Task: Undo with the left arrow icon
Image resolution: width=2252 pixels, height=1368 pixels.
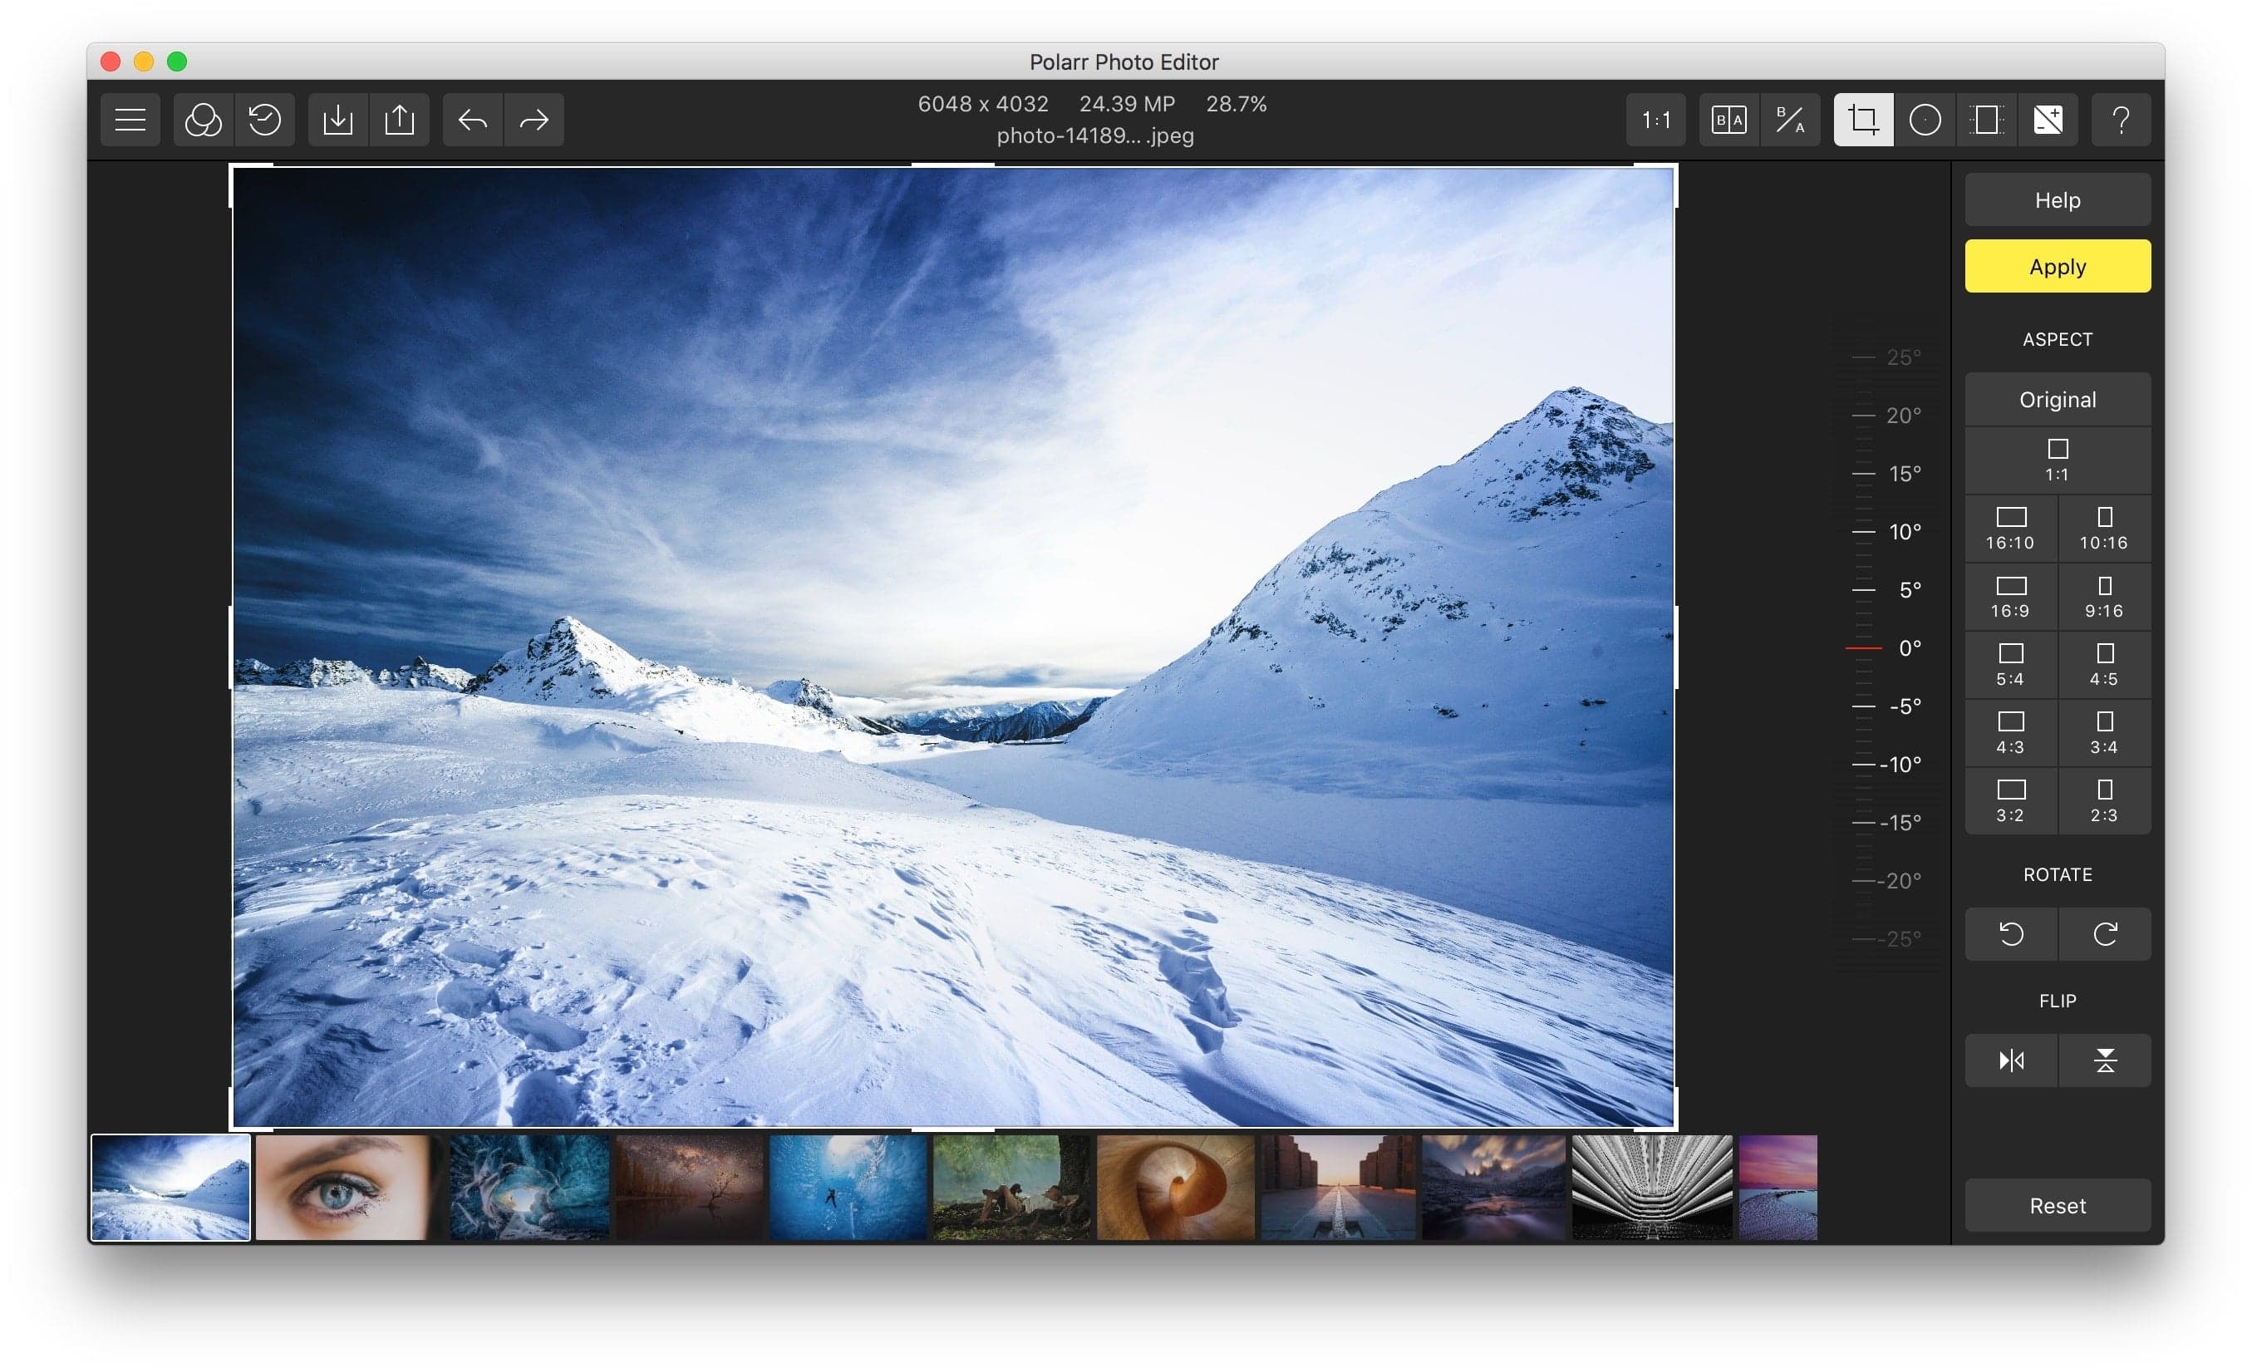Action: pyautogui.click(x=473, y=120)
